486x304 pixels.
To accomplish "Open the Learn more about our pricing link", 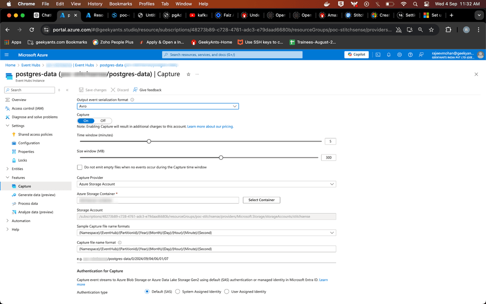I will (x=210, y=127).
